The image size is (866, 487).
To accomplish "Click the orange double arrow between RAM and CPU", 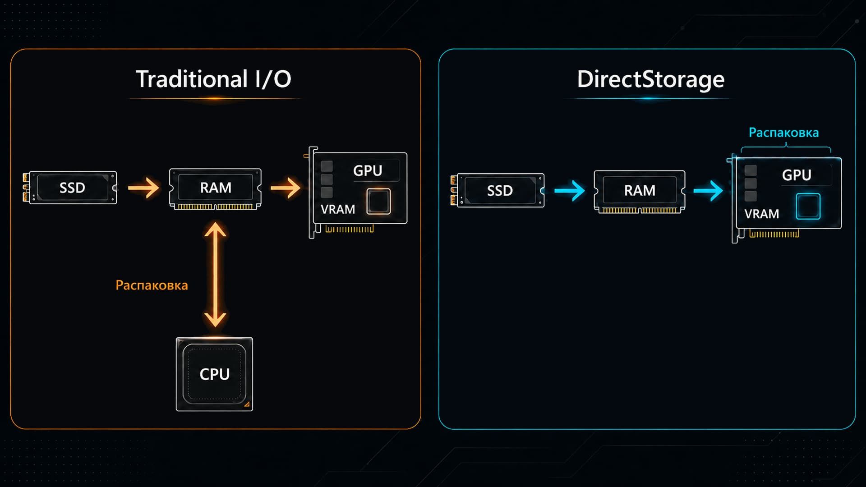I will [x=215, y=274].
